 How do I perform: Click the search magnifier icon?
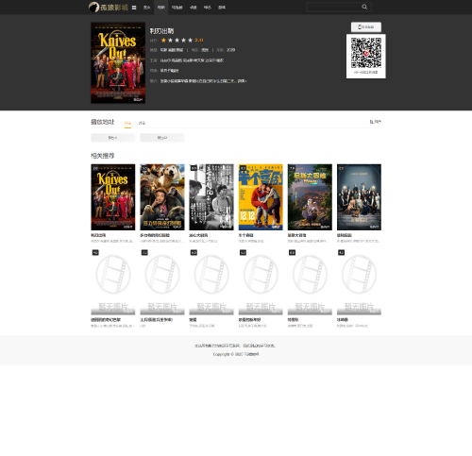coord(364,7)
